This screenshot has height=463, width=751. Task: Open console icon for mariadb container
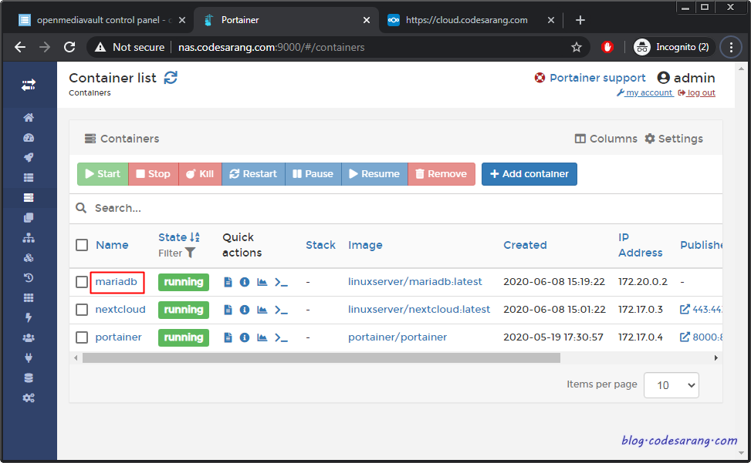coord(281,283)
